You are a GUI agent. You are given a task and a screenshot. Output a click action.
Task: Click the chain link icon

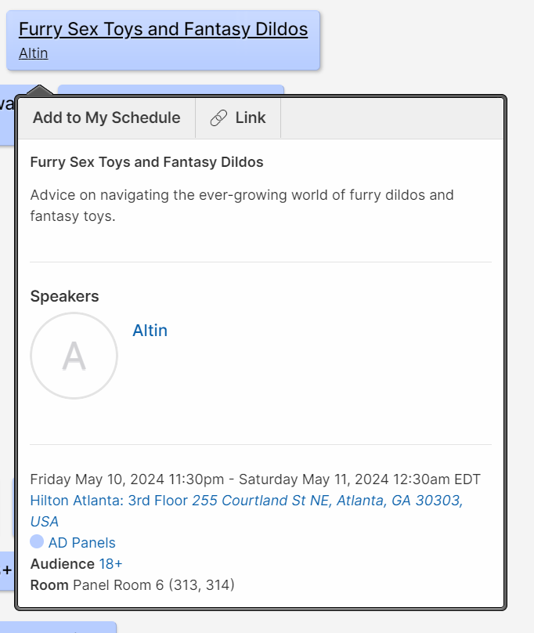click(218, 118)
